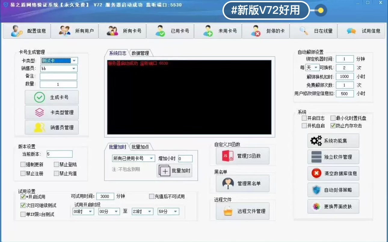Screen dimensions: 388x242
Task: Uncheck 防止内存攻击 checkbox
Action: pos(333,126)
